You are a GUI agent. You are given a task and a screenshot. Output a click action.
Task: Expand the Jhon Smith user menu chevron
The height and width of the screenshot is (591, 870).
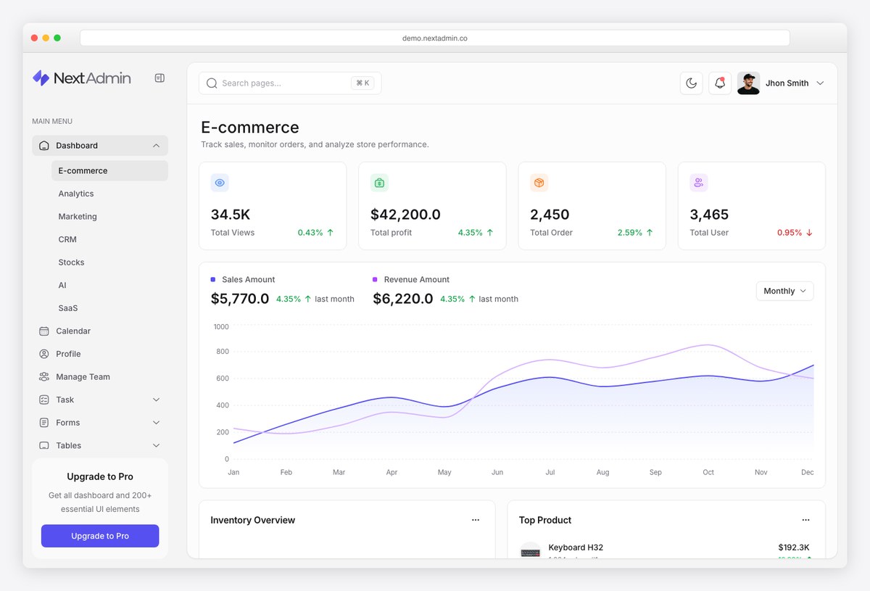820,83
